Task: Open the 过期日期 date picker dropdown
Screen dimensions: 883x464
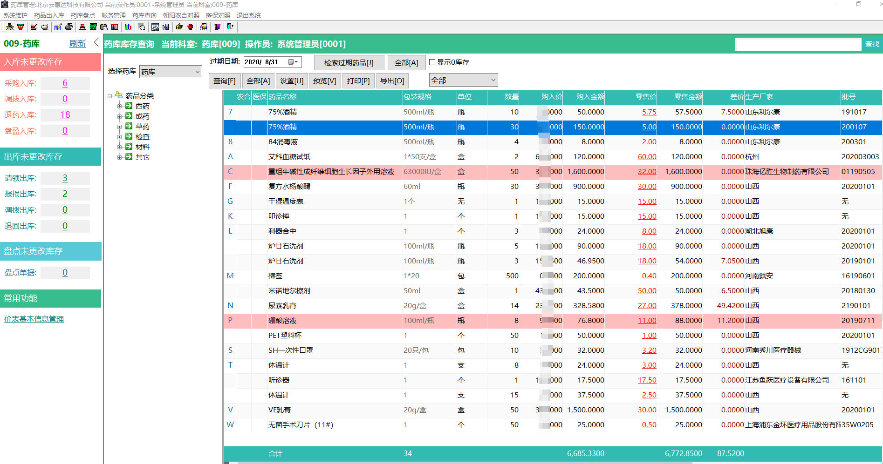Action: tap(293, 62)
